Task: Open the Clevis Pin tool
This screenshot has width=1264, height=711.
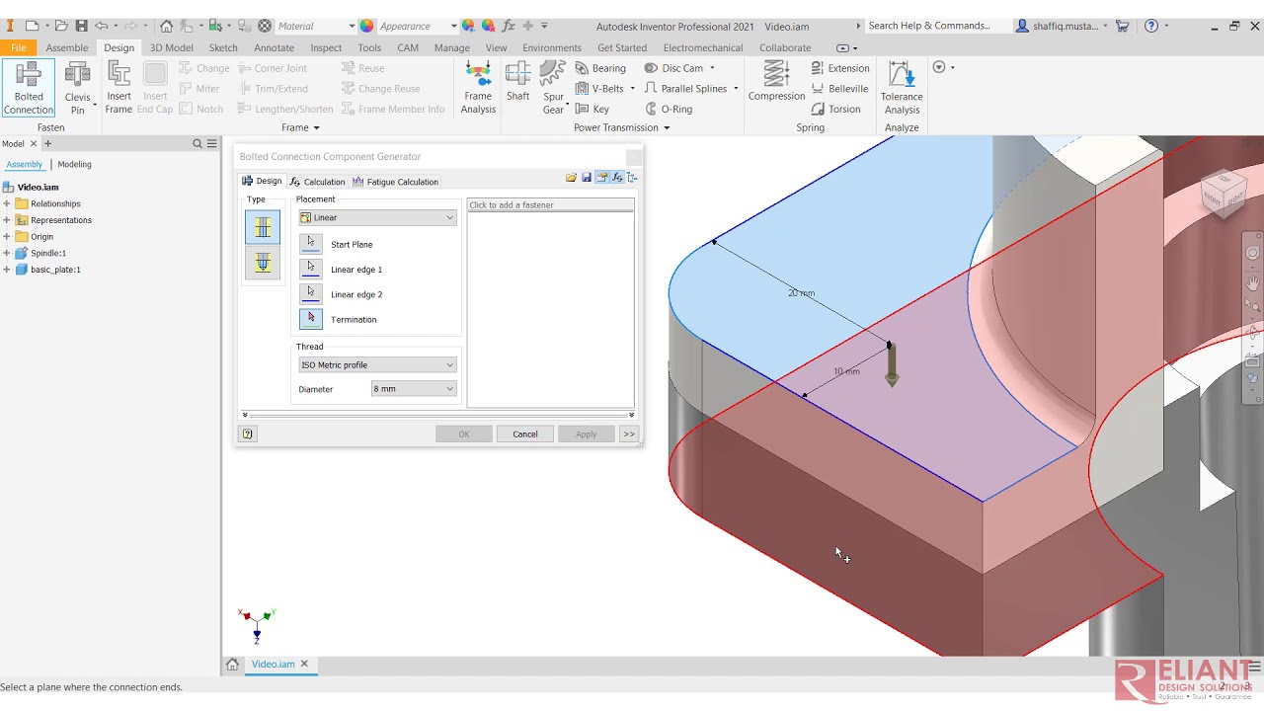Action: coord(77,89)
